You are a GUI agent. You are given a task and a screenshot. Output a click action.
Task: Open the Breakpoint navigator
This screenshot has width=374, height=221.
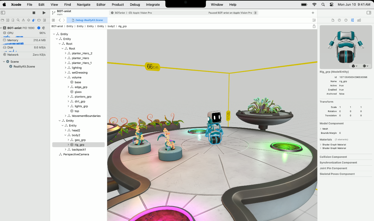(x=39, y=20)
